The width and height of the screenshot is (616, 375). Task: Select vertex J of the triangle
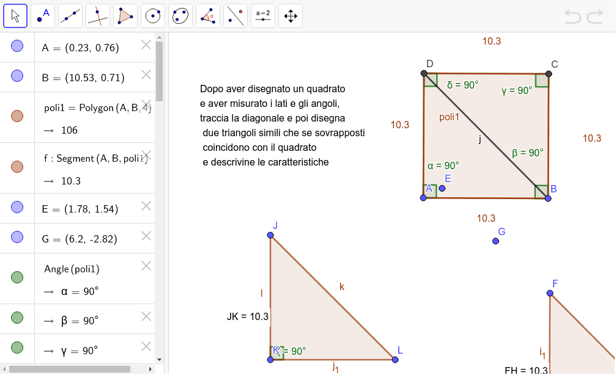(x=270, y=235)
